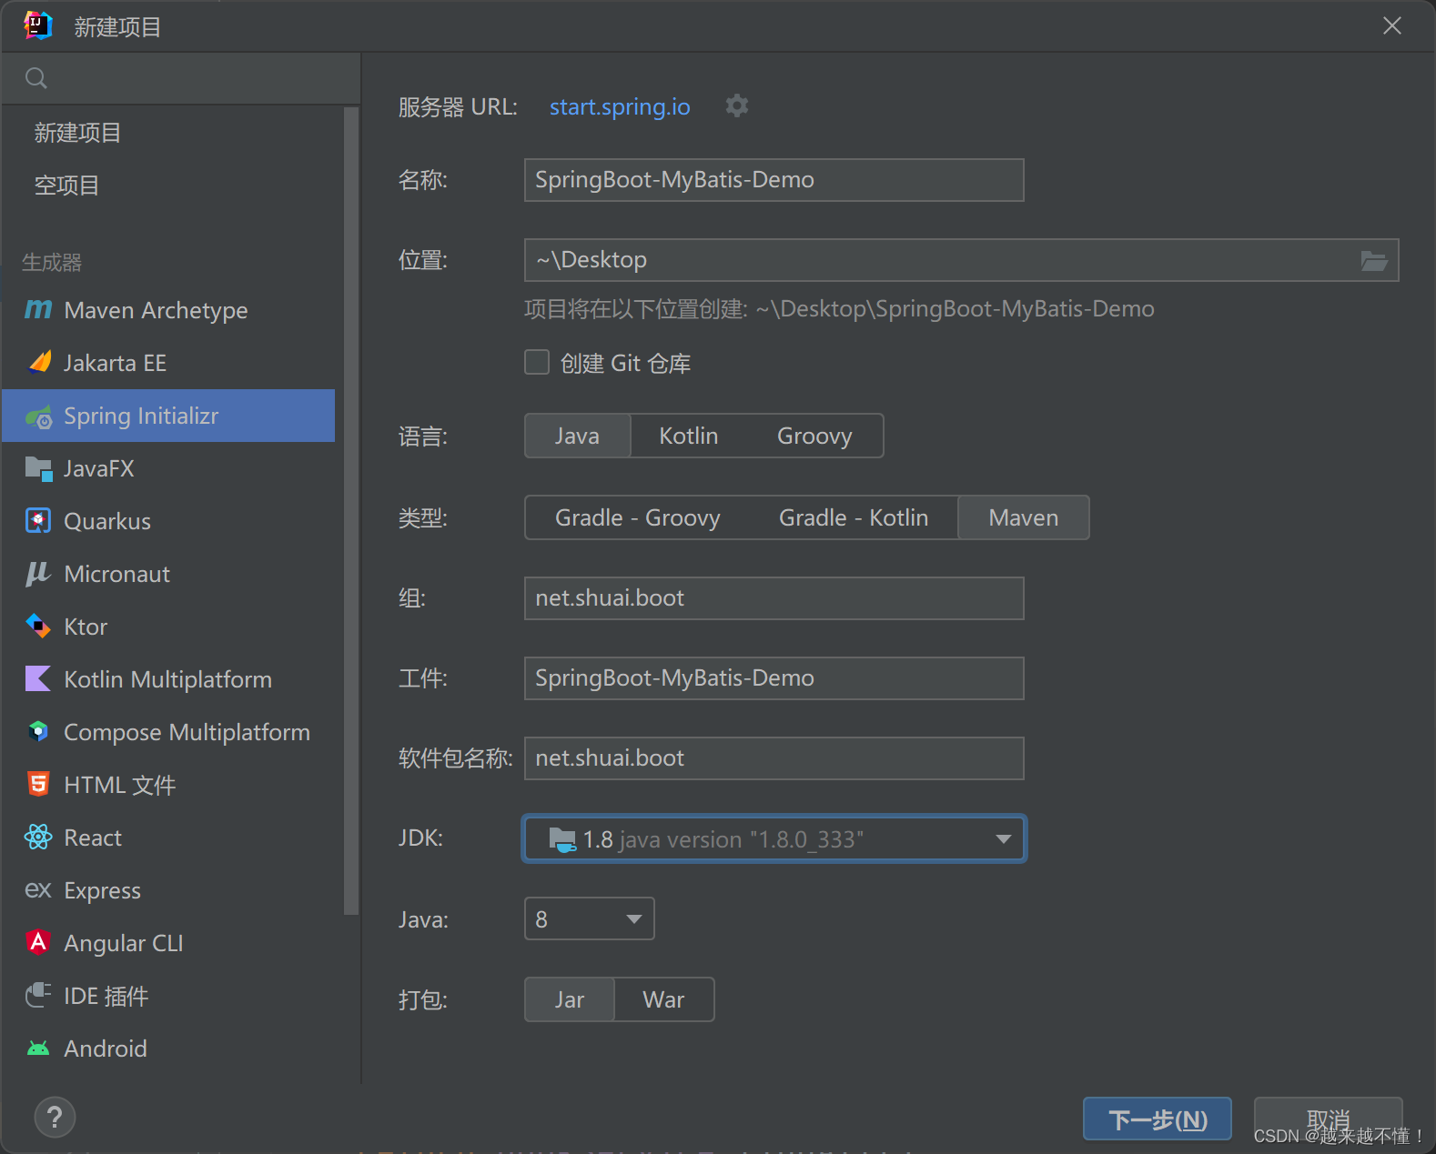This screenshot has width=1436, height=1154.
Task: Select the IDE plugin entry
Action: coord(169,996)
